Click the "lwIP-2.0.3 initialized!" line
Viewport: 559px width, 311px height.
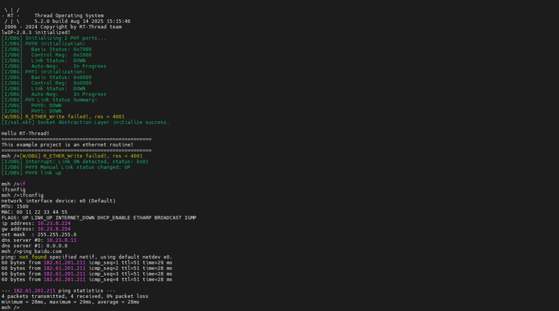(36, 33)
